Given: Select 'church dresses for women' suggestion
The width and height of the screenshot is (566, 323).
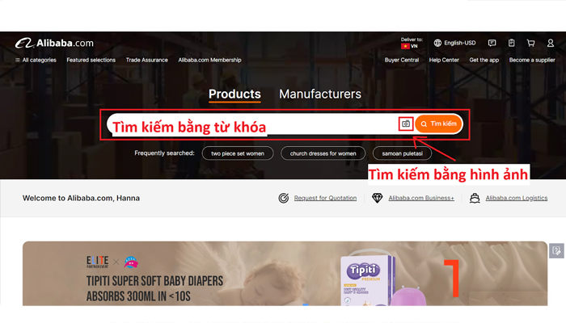Looking at the screenshot, I should pos(323,153).
